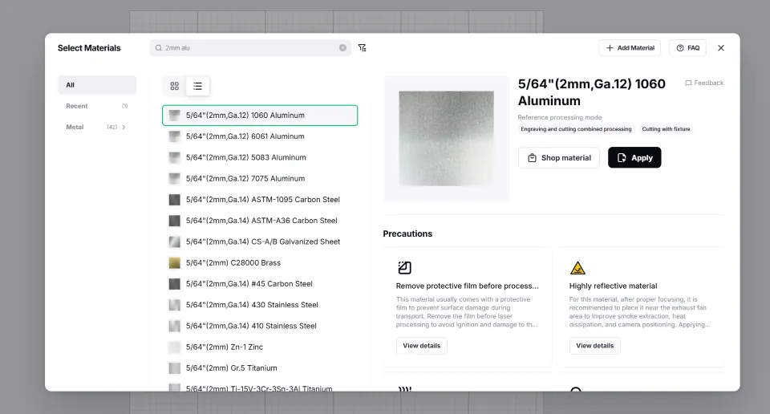Click the search magnifier icon

click(x=159, y=47)
